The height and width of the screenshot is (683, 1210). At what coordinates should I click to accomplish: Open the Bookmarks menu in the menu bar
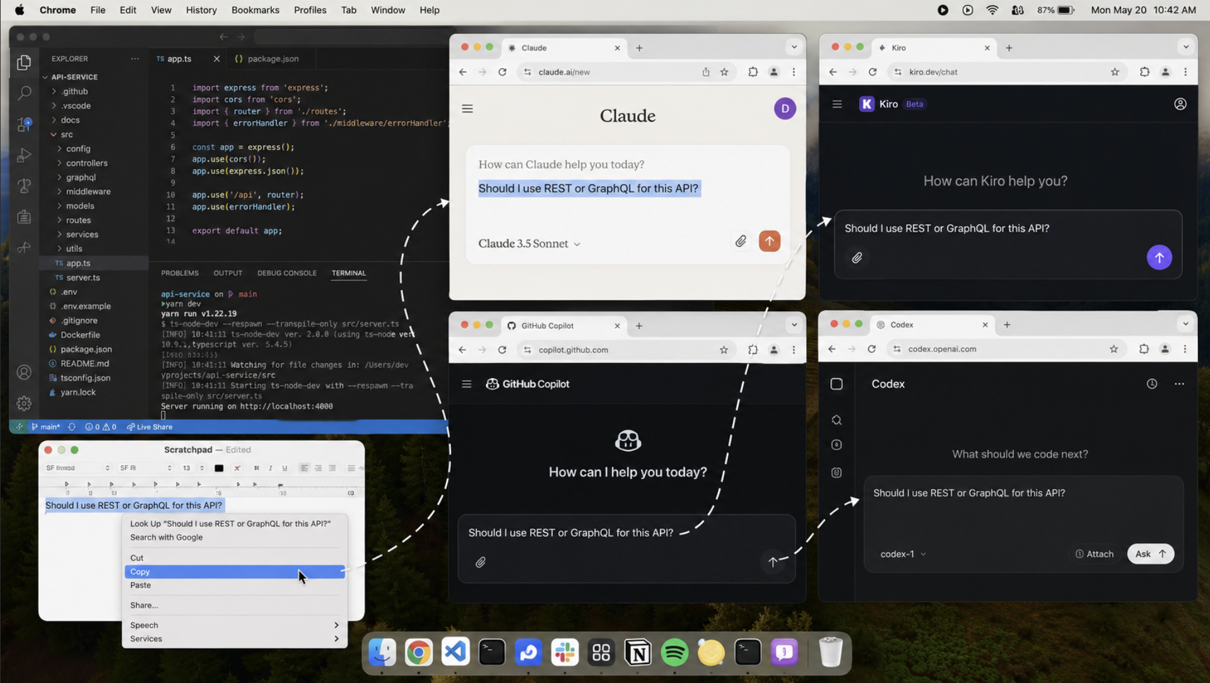255,10
